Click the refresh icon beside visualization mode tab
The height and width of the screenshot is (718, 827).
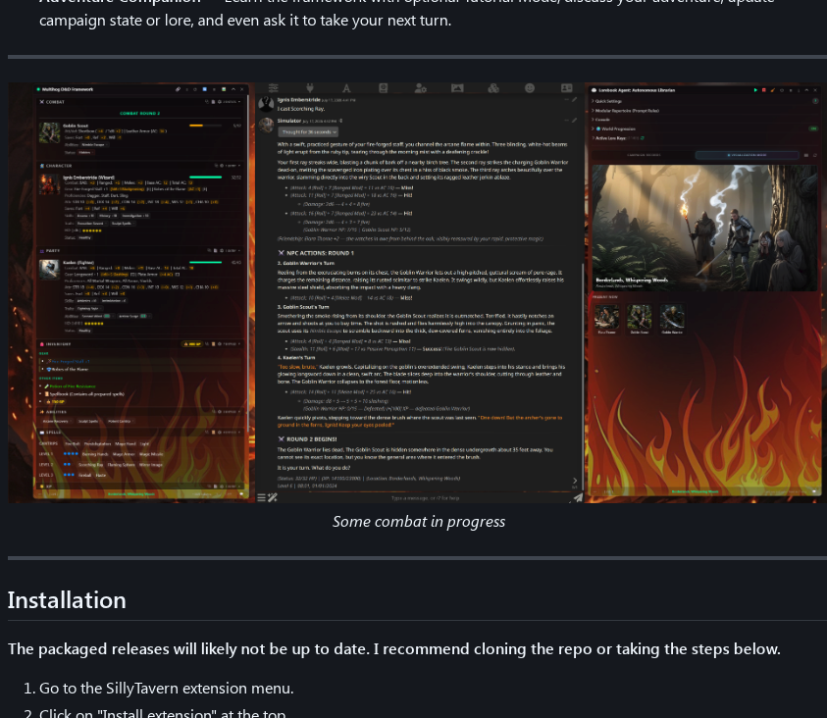click(x=815, y=155)
